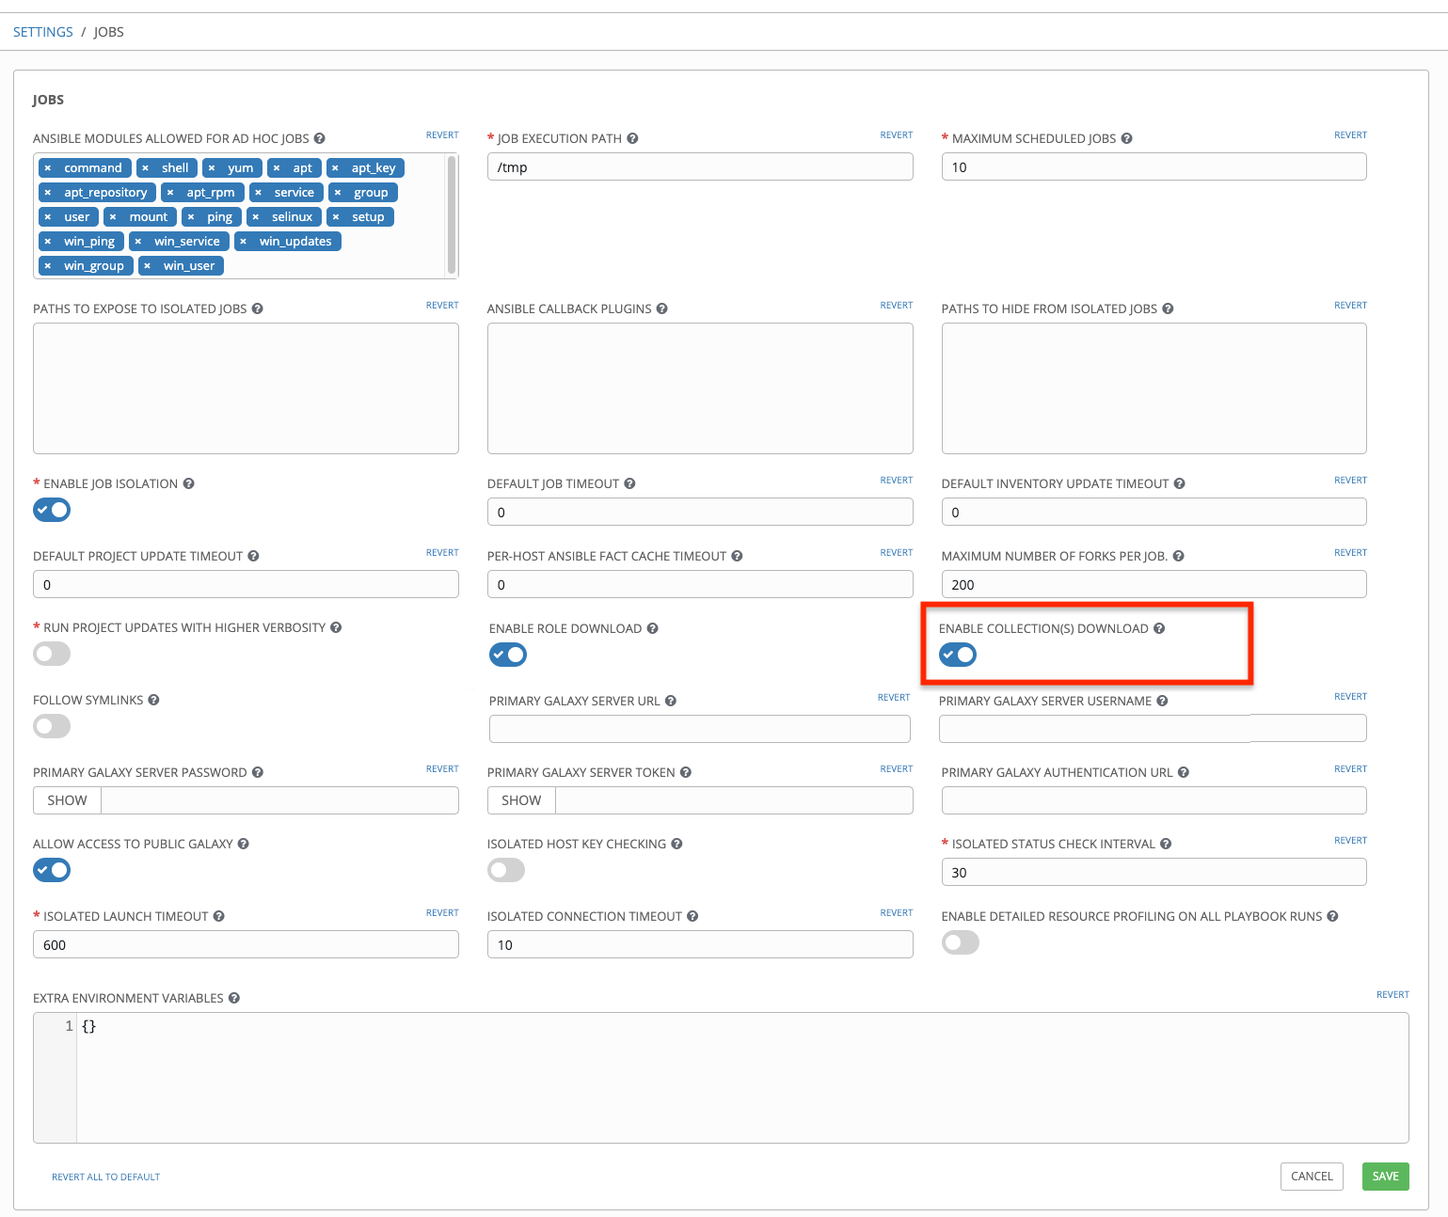Show the Primary Galaxy Server Token
This screenshot has width=1448, height=1217.
pyautogui.click(x=521, y=800)
